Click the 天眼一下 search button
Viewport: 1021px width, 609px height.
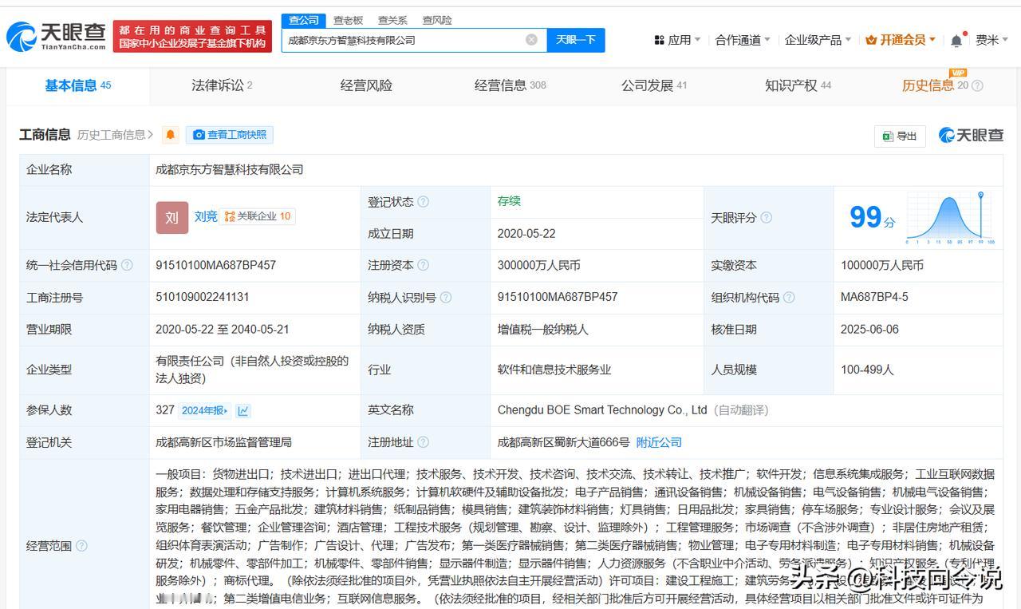[576, 40]
